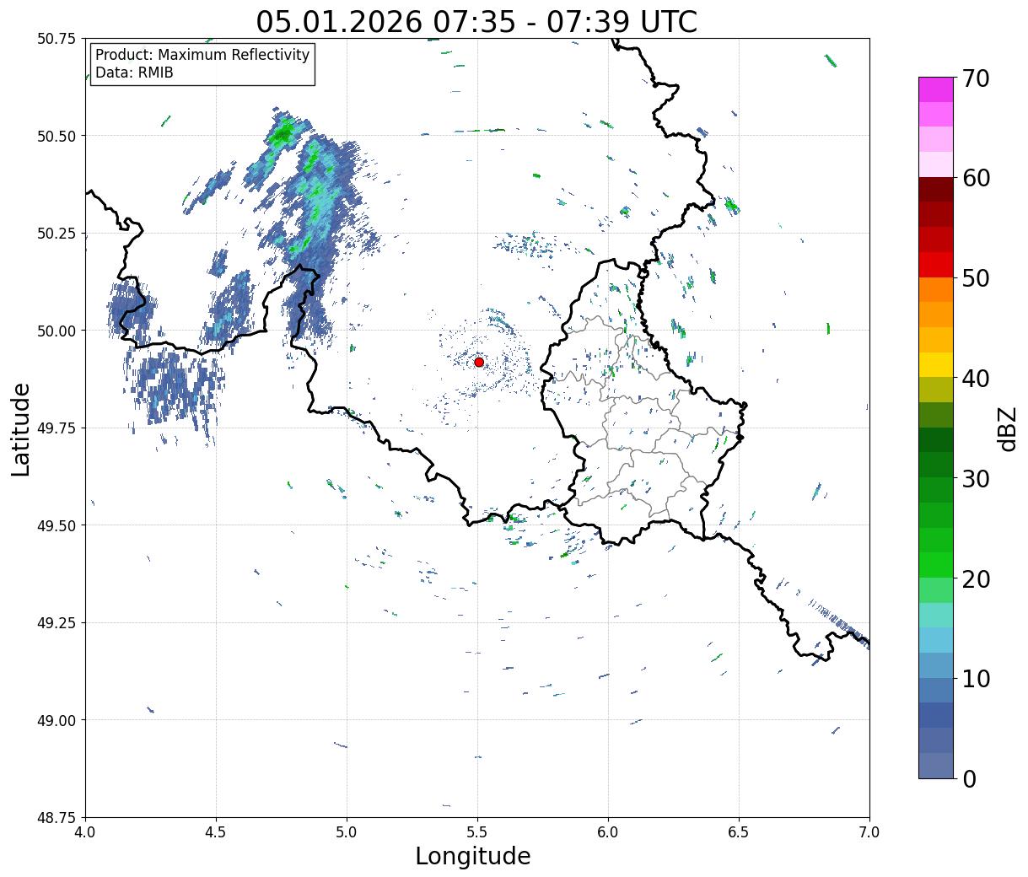
Task: Click the Data: RMIB label
Action: click(134, 73)
